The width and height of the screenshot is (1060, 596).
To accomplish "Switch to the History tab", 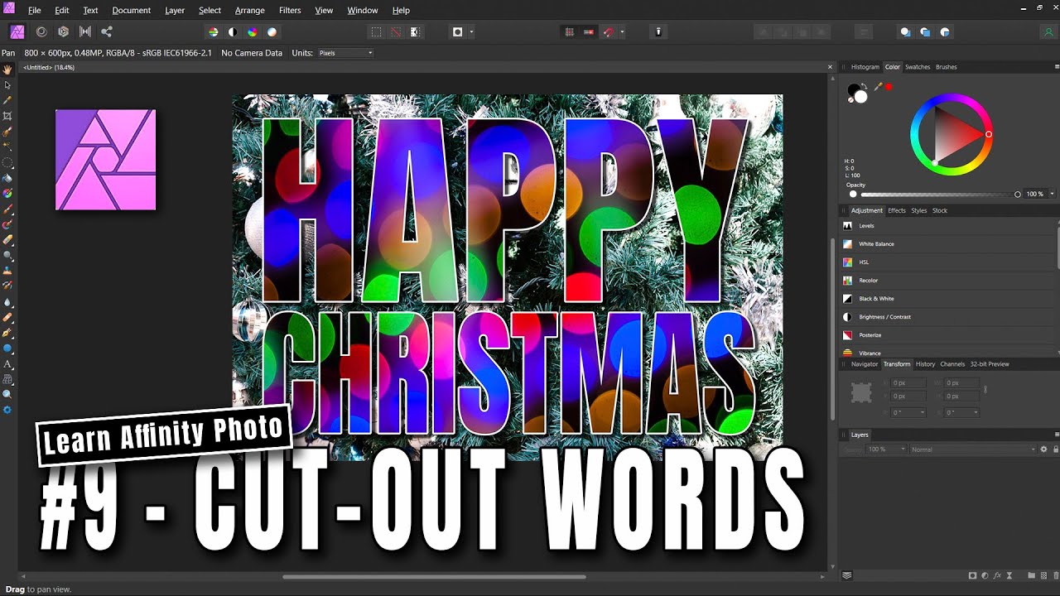I will pyautogui.click(x=925, y=364).
